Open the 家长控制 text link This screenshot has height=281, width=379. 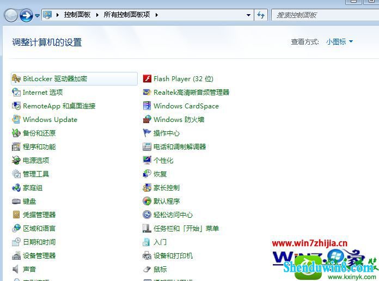(167, 188)
